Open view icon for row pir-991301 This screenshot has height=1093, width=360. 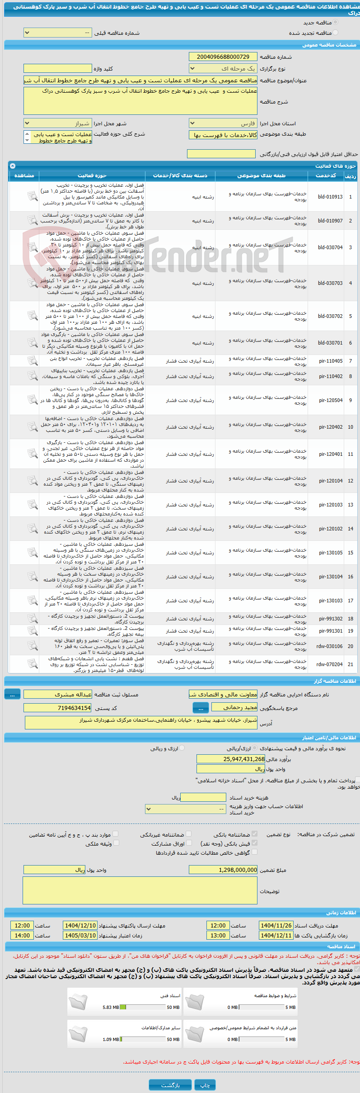tap(32, 630)
